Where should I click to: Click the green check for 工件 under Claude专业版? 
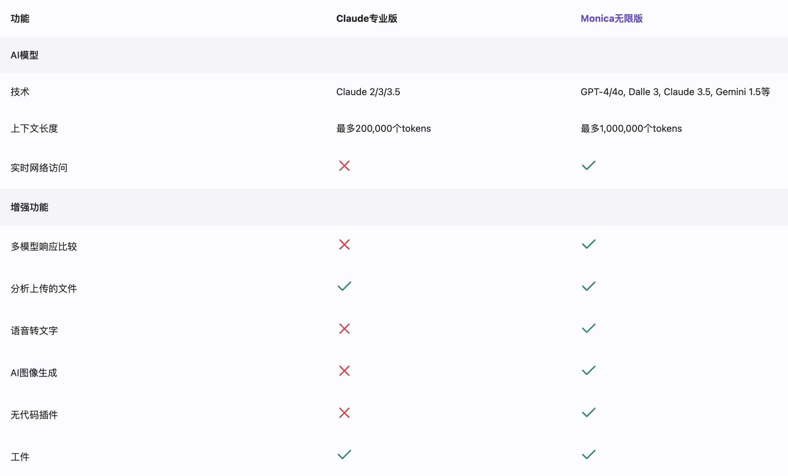[x=344, y=454]
